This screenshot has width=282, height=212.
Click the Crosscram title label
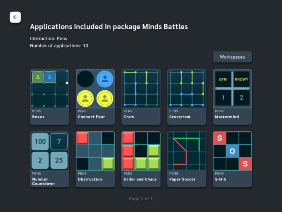pyautogui.click(x=179, y=117)
